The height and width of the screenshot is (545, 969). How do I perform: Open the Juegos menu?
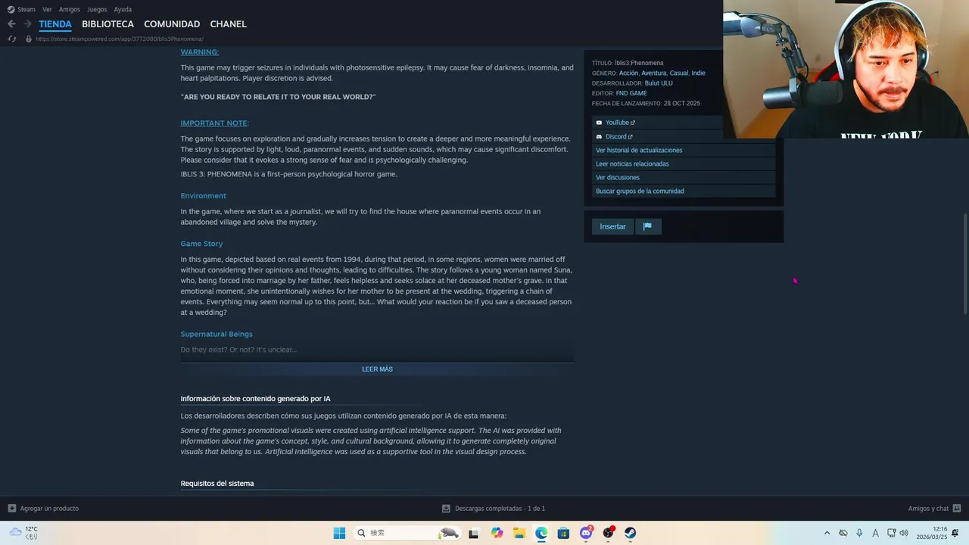(x=97, y=10)
